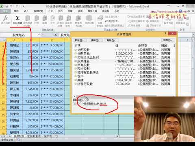Open the Quick Access Toolbar customize dropdown
The image size is (195, 146).
(24, 6)
